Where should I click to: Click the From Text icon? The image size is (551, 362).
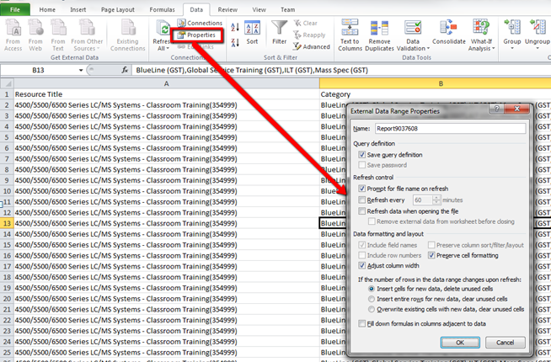[x=58, y=28]
